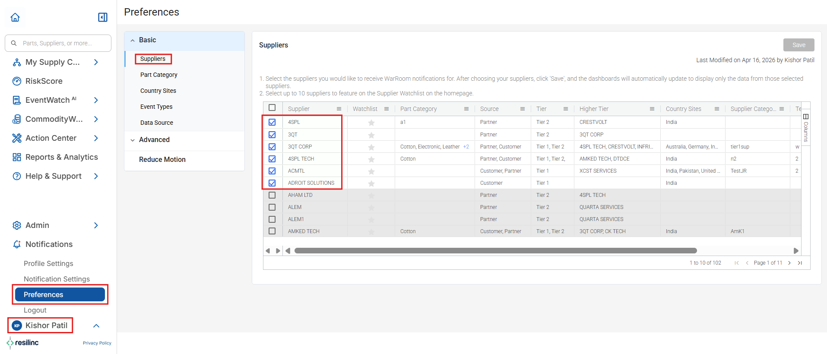The width and height of the screenshot is (827, 354).
Task: Open the Country Sites column menu icon
Action: tap(717, 109)
